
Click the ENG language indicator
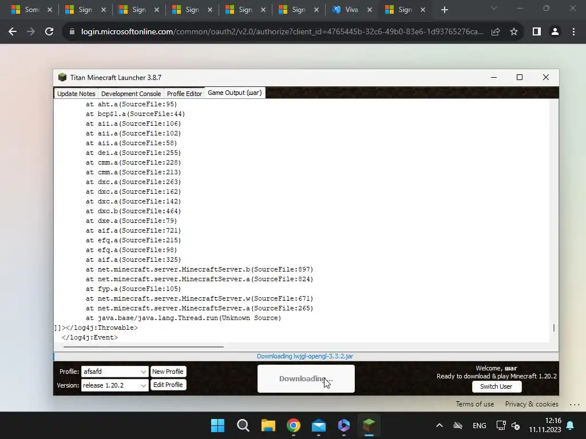(x=479, y=425)
